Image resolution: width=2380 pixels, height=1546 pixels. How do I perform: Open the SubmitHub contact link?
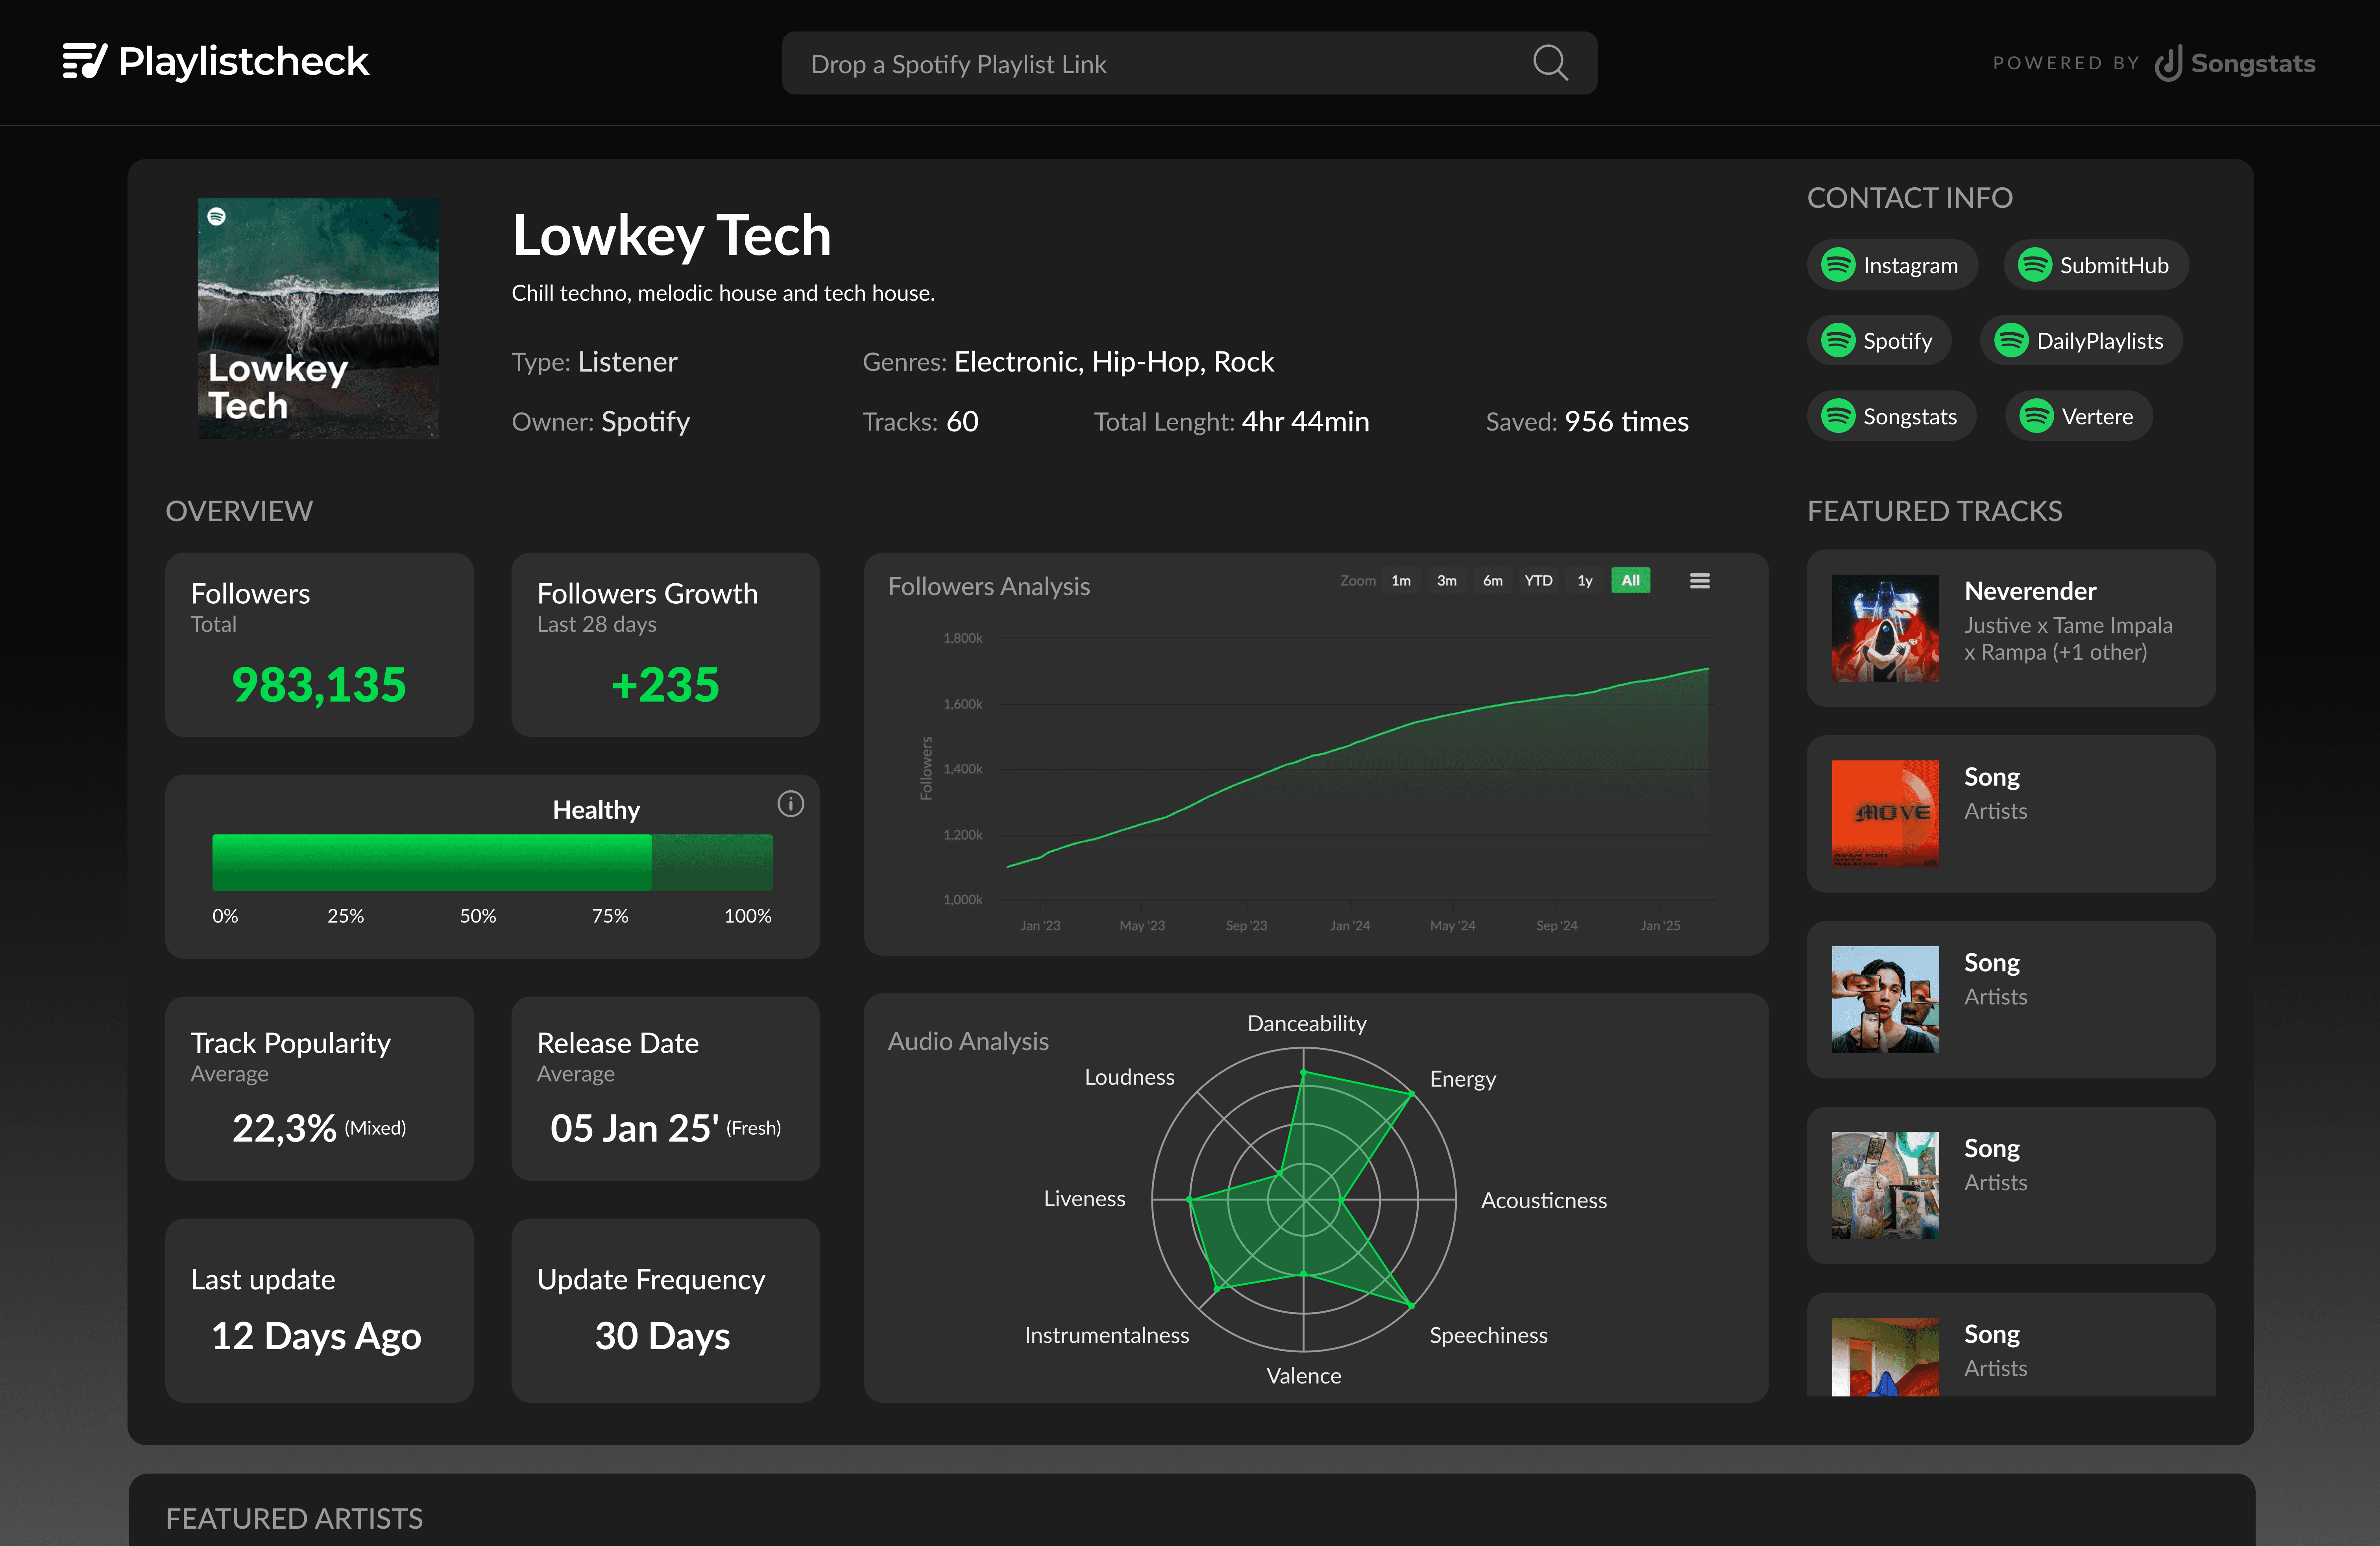(2096, 265)
